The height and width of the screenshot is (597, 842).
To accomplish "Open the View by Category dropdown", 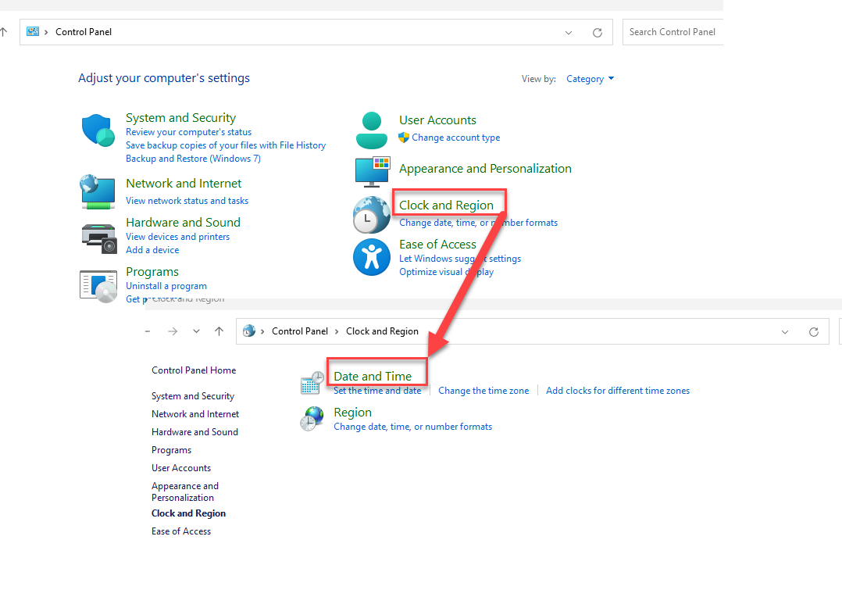I will pyautogui.click(x=590, y=79).
